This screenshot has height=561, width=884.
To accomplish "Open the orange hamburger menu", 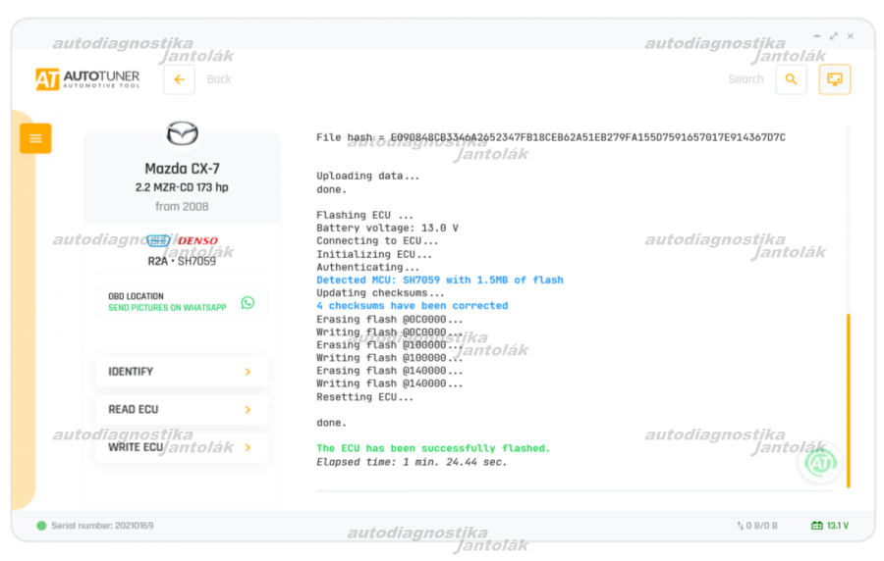I will [x=35, y=138].
